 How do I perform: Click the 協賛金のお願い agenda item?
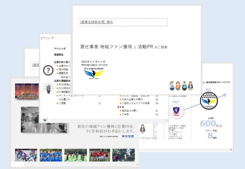click(x=130, y=111)
